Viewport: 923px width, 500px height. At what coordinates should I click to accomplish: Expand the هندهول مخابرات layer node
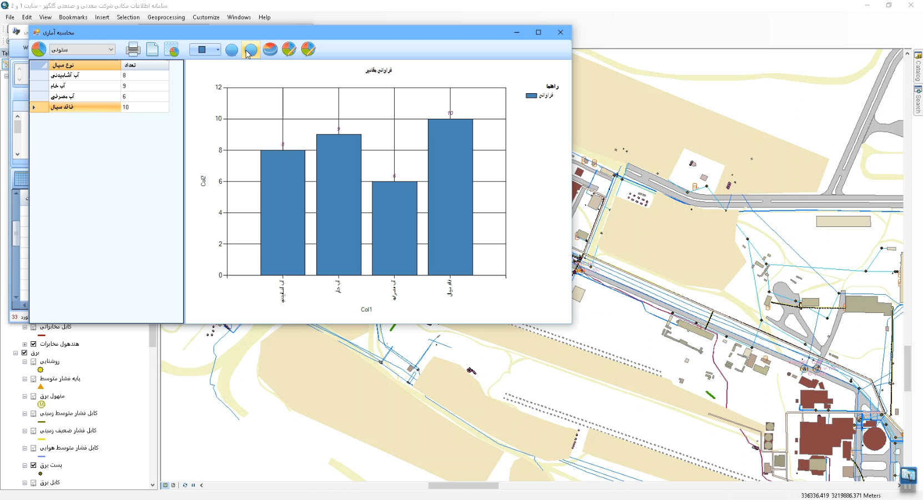tap(24, 344)
